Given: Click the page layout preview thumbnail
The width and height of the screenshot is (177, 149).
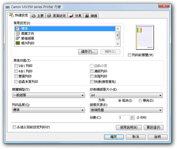Looking at the screenshot, I should pos(145,37).
